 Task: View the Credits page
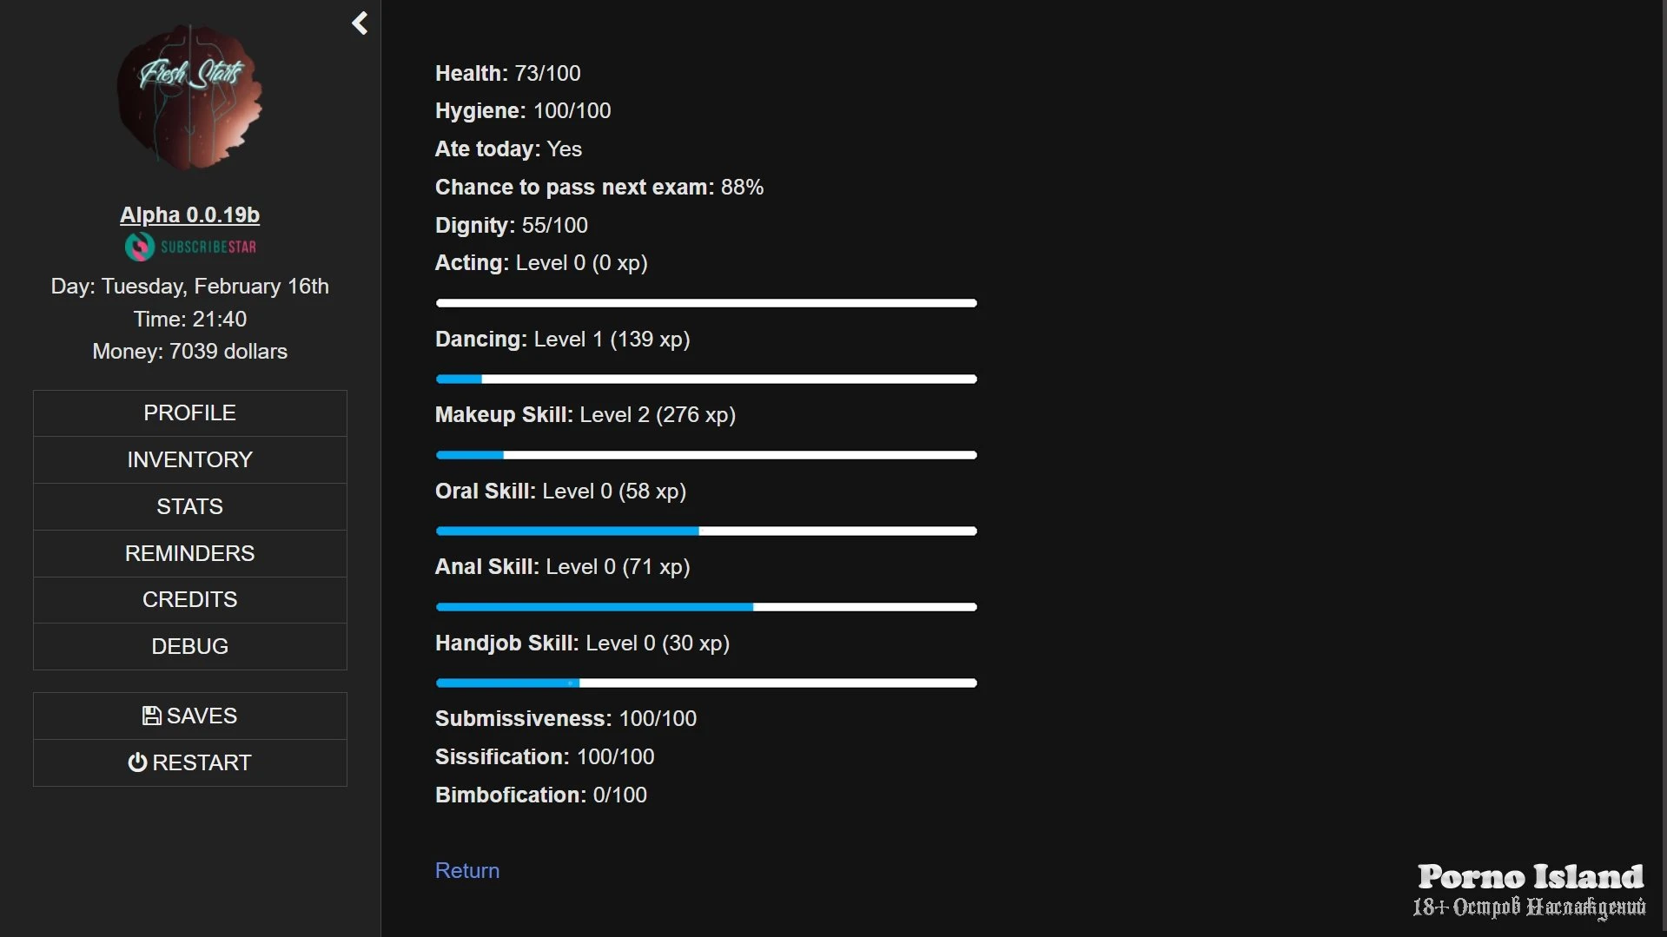coord(189,599)
